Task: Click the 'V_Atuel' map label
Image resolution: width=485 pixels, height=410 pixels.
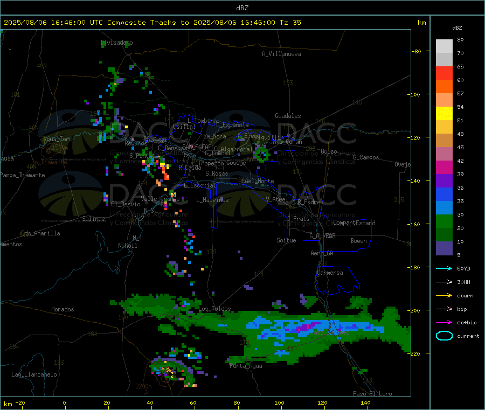Action: pyautogui.click(x=277, y=199)
